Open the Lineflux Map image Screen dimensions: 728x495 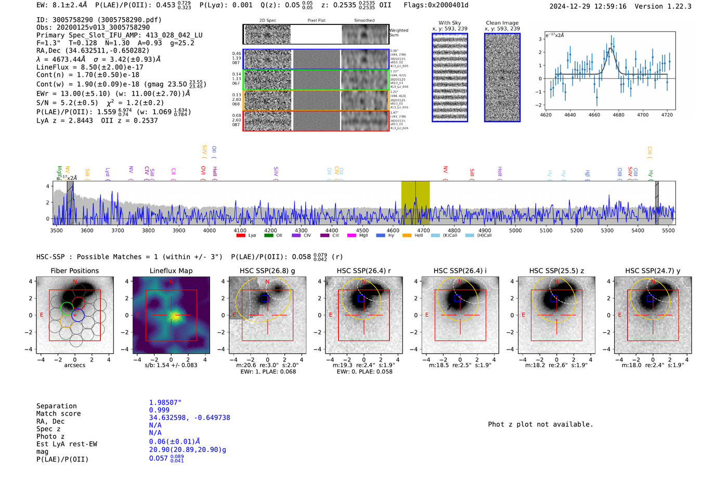click(x=171, y=315)
